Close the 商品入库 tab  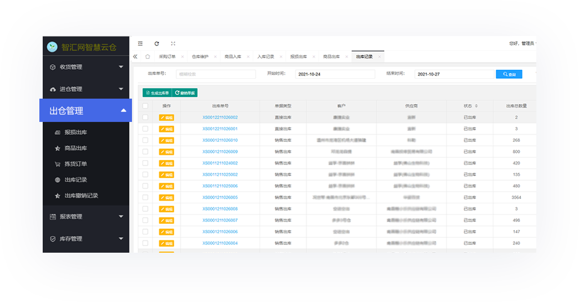click(x=248, y=57)
